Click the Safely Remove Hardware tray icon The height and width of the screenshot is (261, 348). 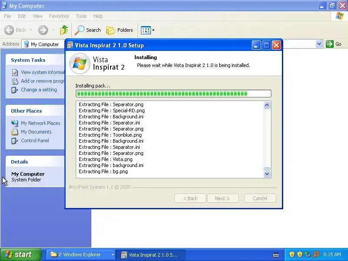(308, 254)
